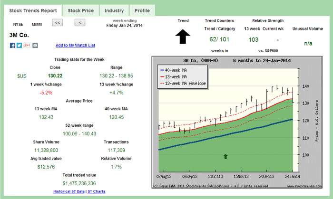
Task: Click unusual volume n/a value
Action: click(x=308, y=43)
